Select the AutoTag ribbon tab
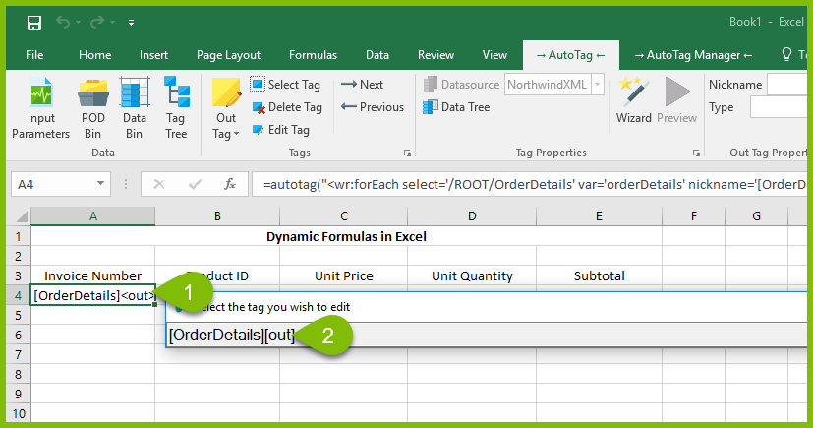813x428 pixels. pyautogui.click(x=570, y=55)
